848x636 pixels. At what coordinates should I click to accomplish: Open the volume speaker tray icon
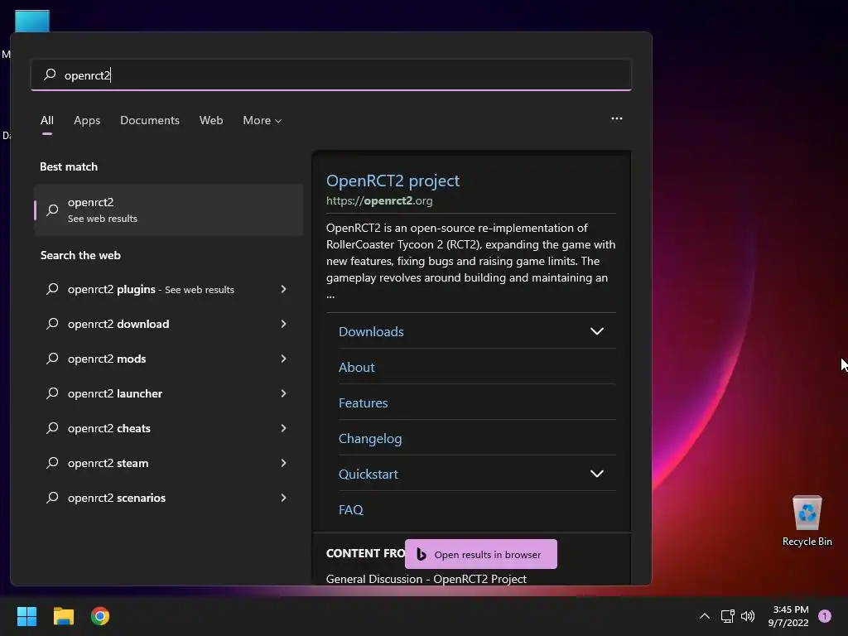click(748, 616)
